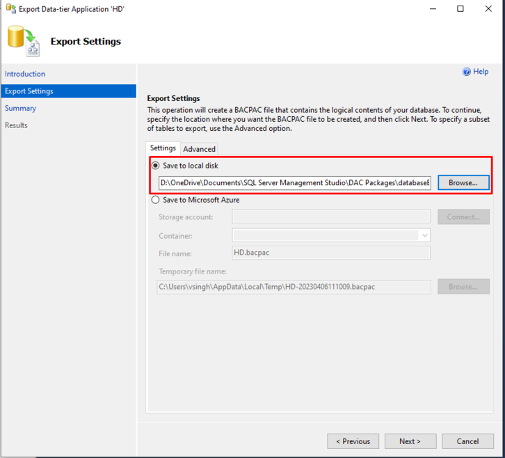Click the Export Data-tier wizard database icon
Image resolution: width=505 pixels, height=458 pixels.
(x=24, y=40)
